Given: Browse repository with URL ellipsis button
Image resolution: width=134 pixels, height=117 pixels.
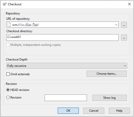Looking at the screenshot, I should coord(124,25).
